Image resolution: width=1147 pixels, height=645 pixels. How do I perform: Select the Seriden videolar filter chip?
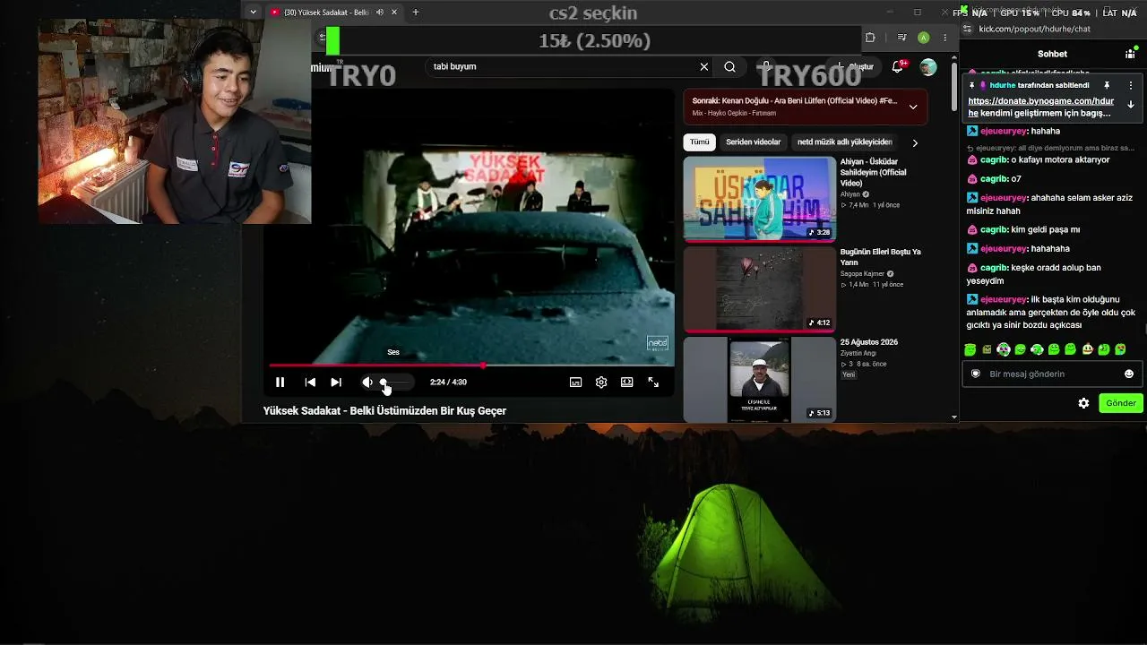(x=754, y=142)
